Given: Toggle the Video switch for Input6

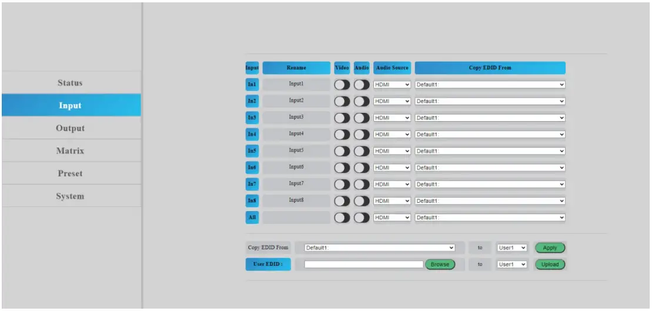Looking at the screenshot, I should (x=342, y=168).
